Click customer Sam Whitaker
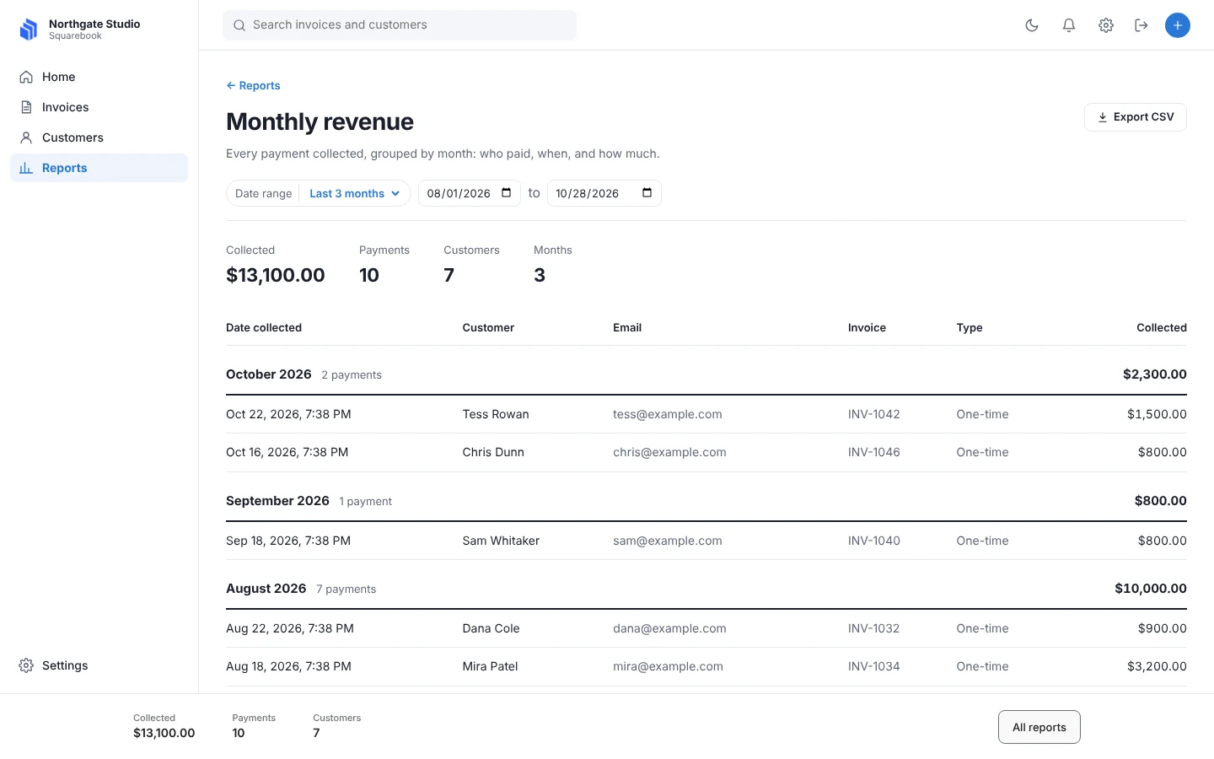 [x=501, y=541]
